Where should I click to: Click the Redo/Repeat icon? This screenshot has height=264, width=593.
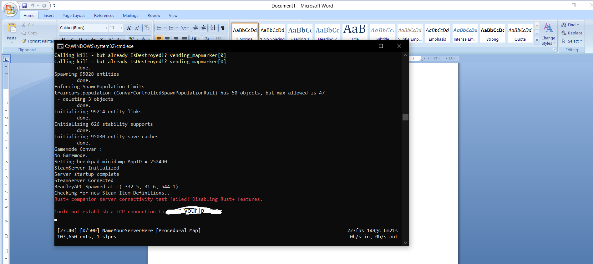[44, 6]
